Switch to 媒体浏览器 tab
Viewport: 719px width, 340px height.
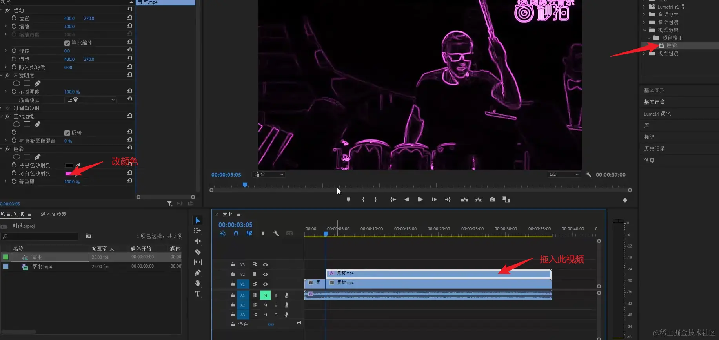tap(53, 214)
